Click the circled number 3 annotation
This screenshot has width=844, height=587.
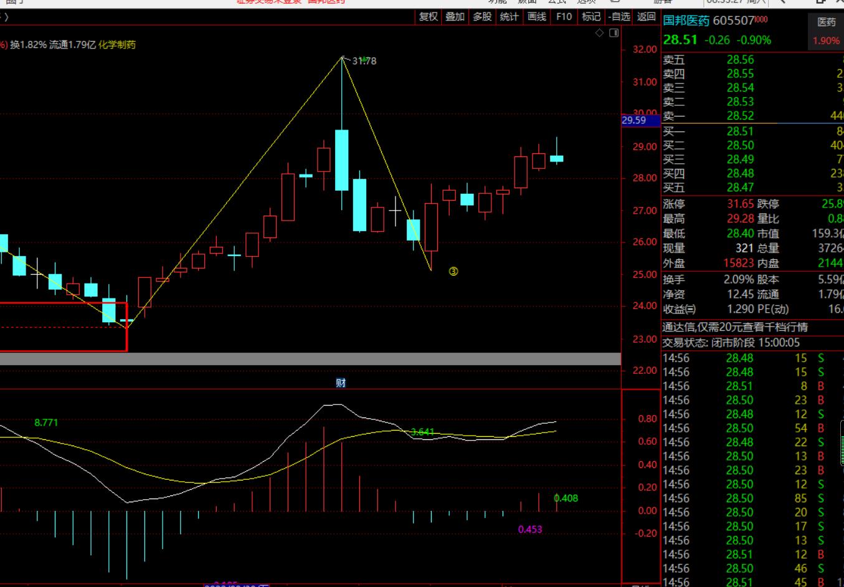pyautogui.click(x=453, y=271)
